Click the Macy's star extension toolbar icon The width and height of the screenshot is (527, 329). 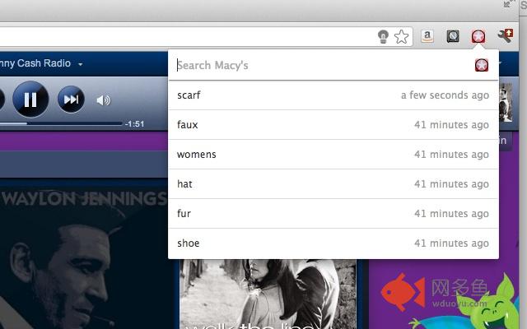[478, 36]
